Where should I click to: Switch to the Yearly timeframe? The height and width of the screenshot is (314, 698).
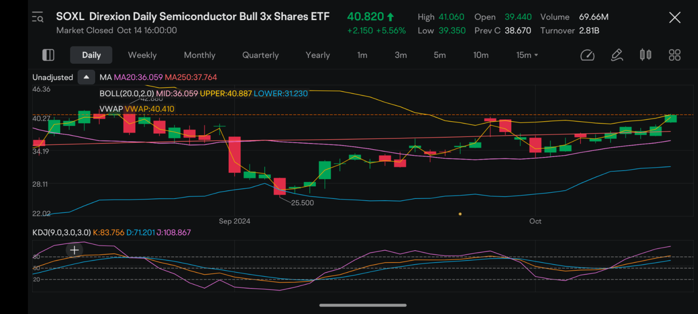pyautogui.click(x=318, y=55)
